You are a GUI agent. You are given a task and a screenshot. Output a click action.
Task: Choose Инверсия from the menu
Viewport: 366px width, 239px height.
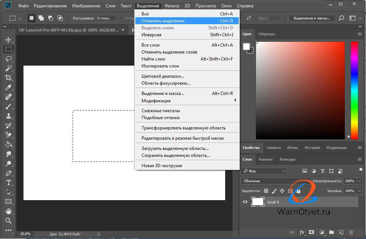coord(187,35)
